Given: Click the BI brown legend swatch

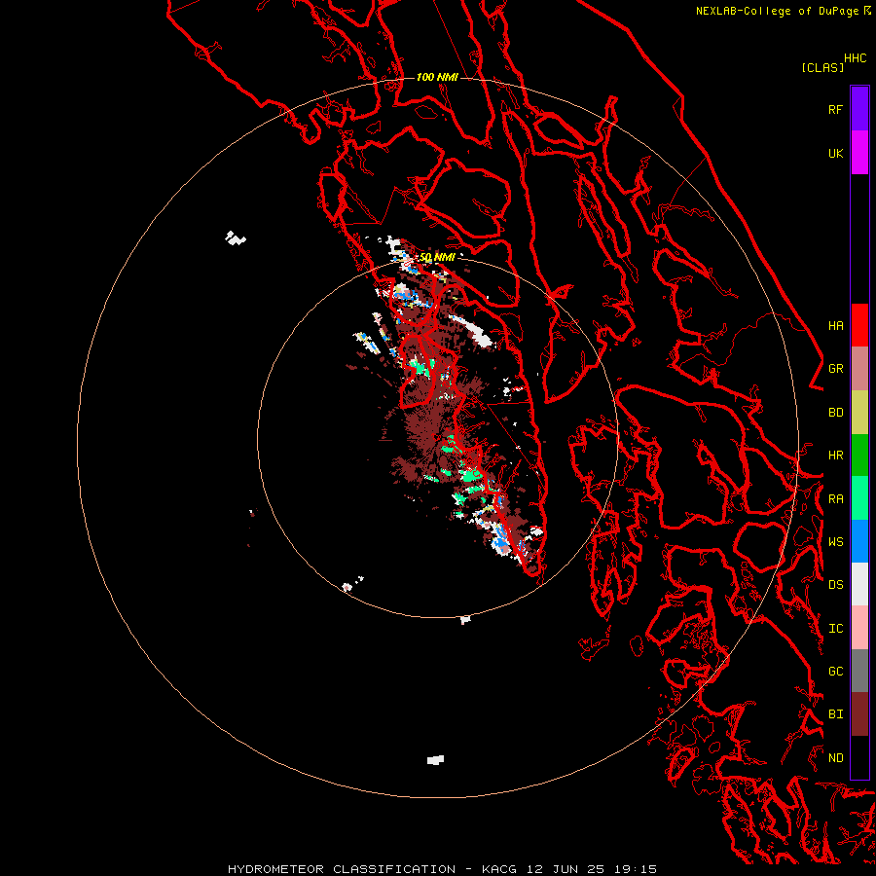Looking at the screenshot, I should tap(859, 714).
